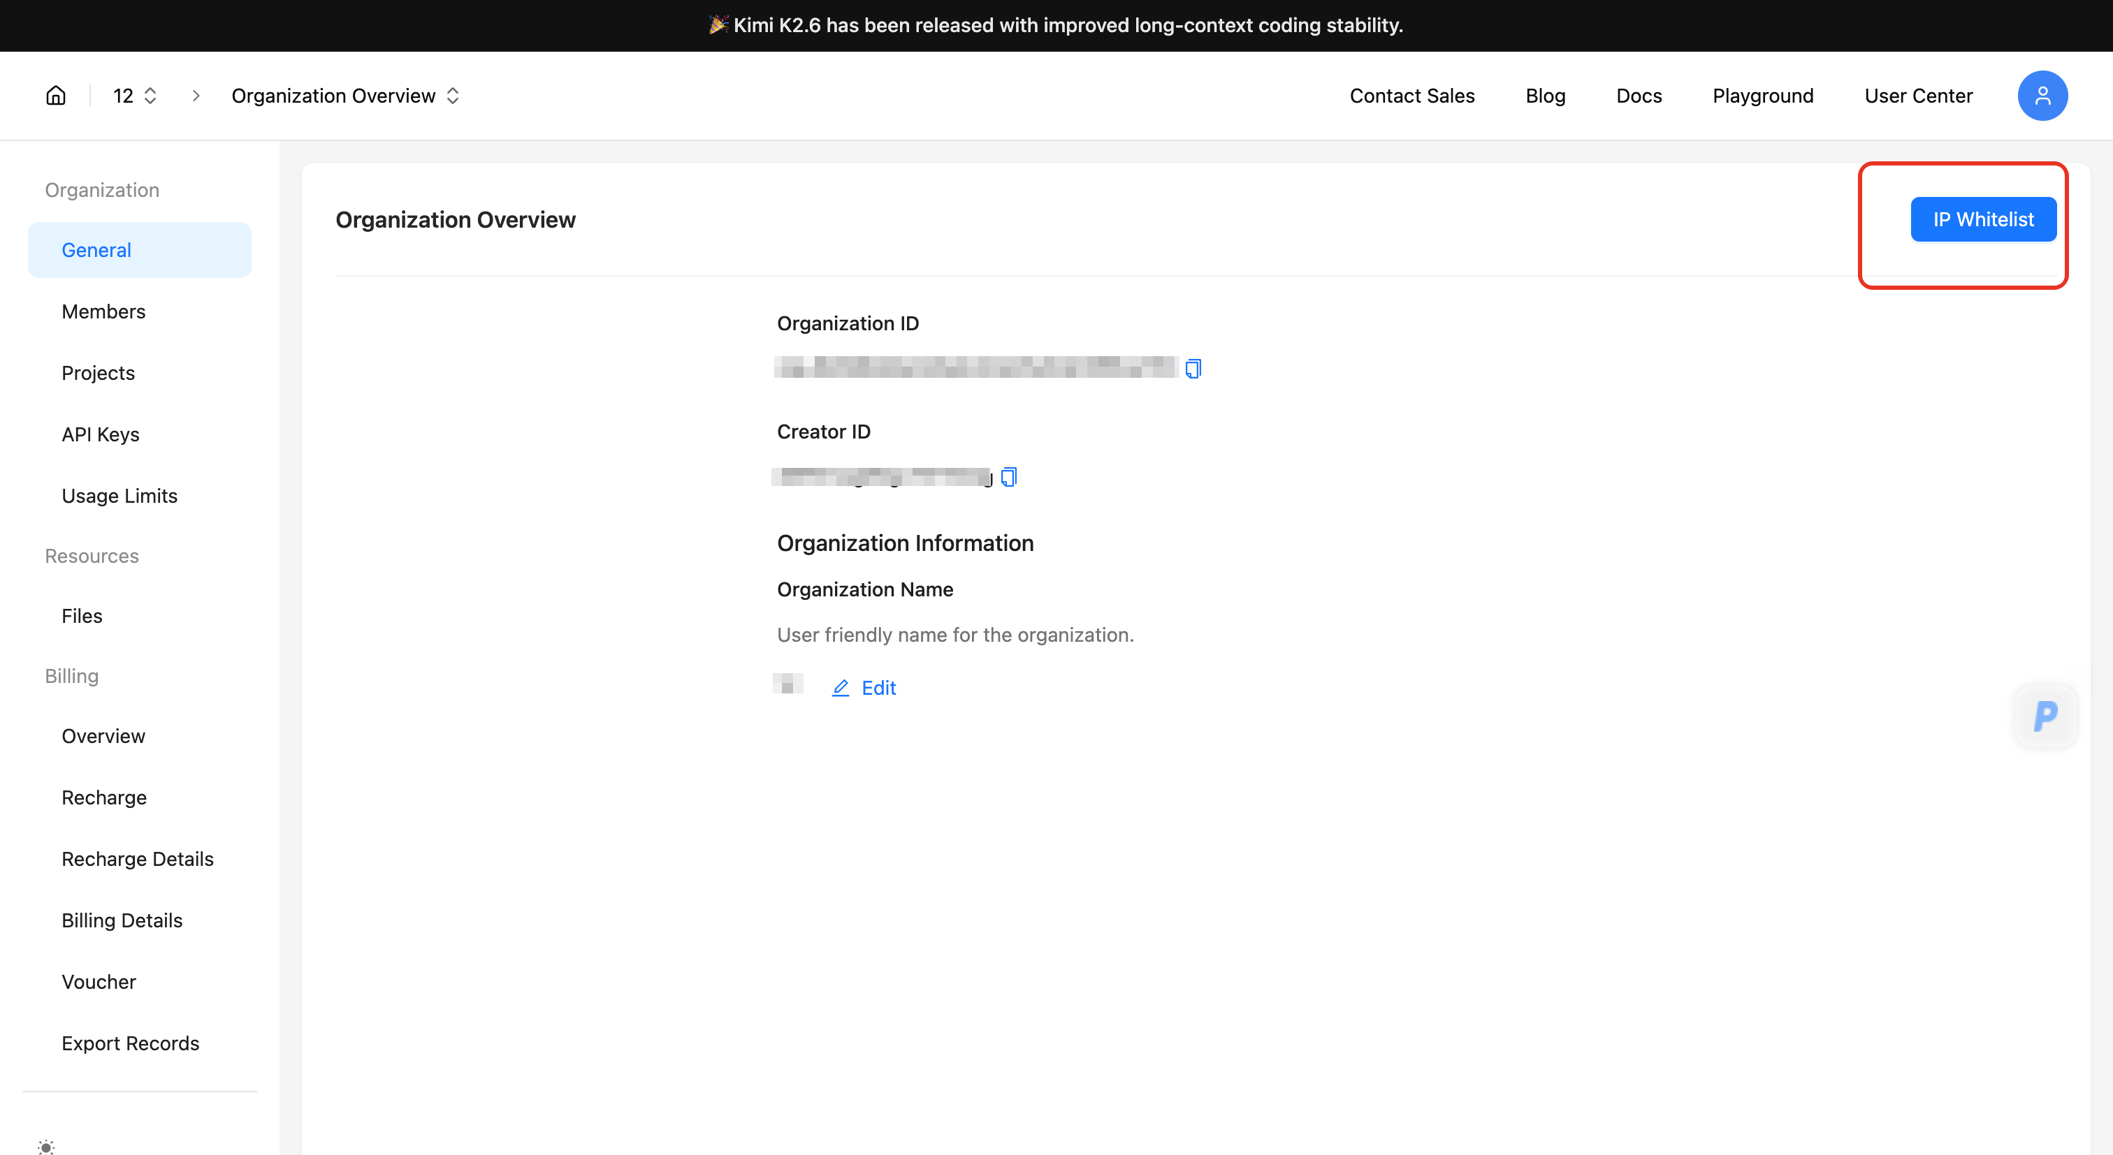Open Usage Limits page
Viewport: 2113px width, 1155px height.
point(140,496)
